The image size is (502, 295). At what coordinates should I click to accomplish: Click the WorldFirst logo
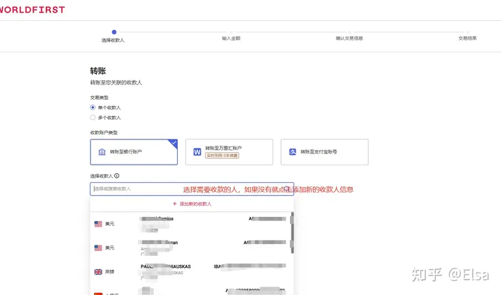click(x=32, y=10)
